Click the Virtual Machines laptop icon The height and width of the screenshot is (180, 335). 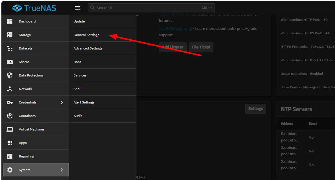tap(10, 129)
